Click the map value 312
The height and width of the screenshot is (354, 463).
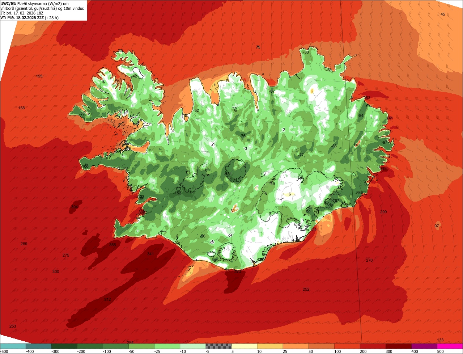[107, 299]
